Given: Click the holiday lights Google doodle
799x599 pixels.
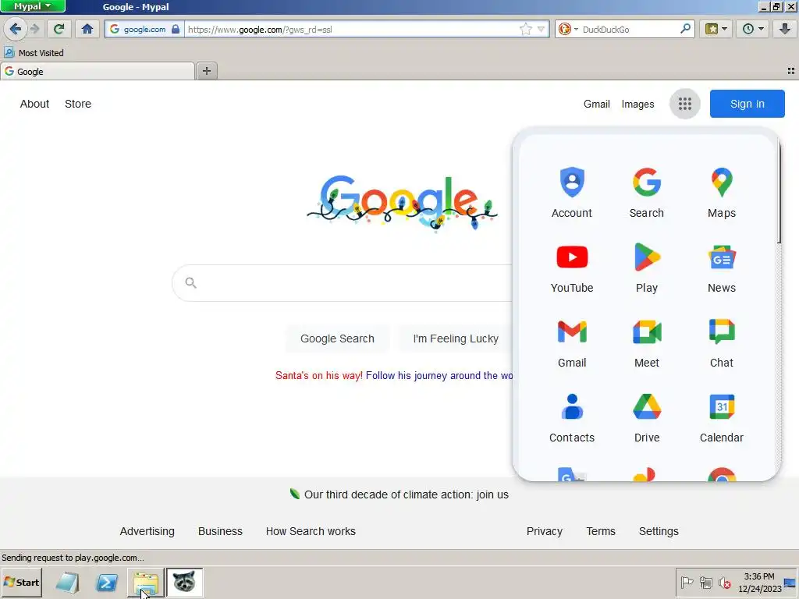Looking at the screenshot, I should 402,204.
